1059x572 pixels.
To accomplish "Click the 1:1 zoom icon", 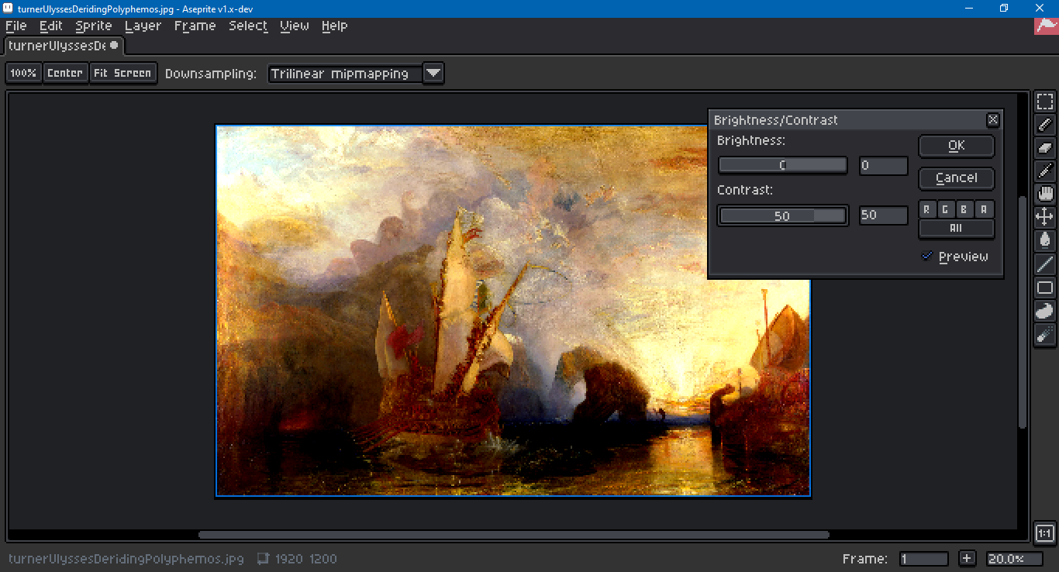I will tap(1045, 533).
